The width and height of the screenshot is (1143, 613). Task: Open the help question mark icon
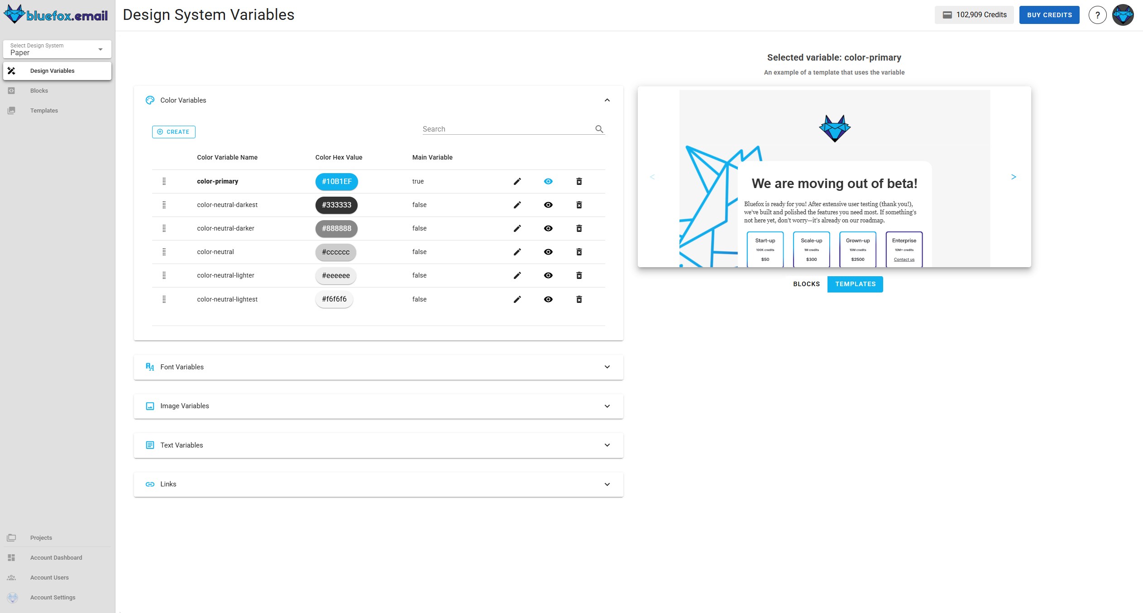point(1097,14)
